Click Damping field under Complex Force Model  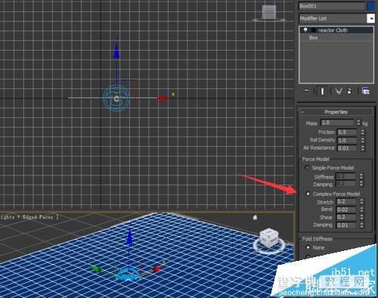coord(346,225)
